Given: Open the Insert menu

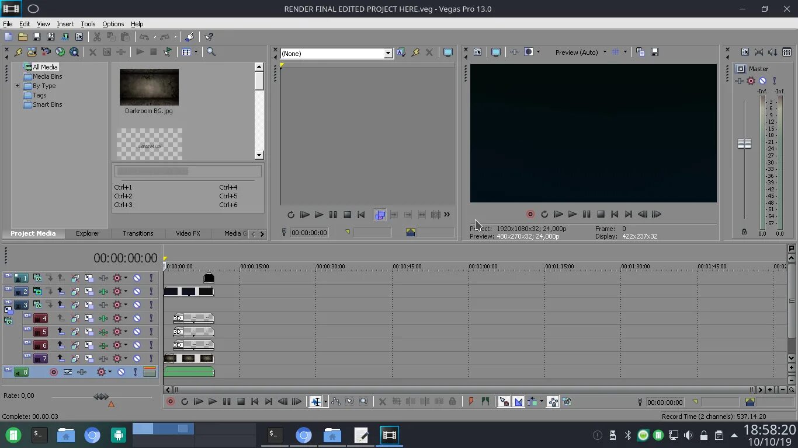Looking at the screenshot, I should [x=65, y=24].
